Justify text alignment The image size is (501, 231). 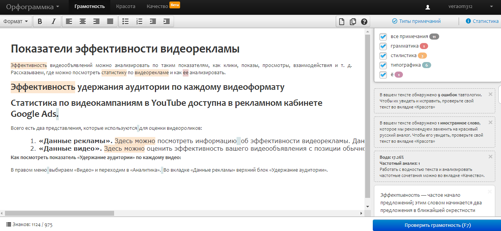(x=110, y=21)
